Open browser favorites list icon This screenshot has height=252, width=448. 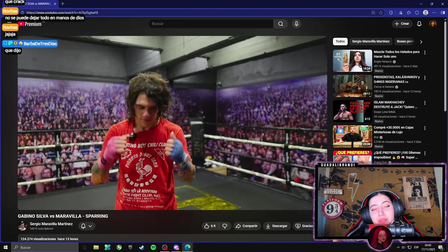408,13
